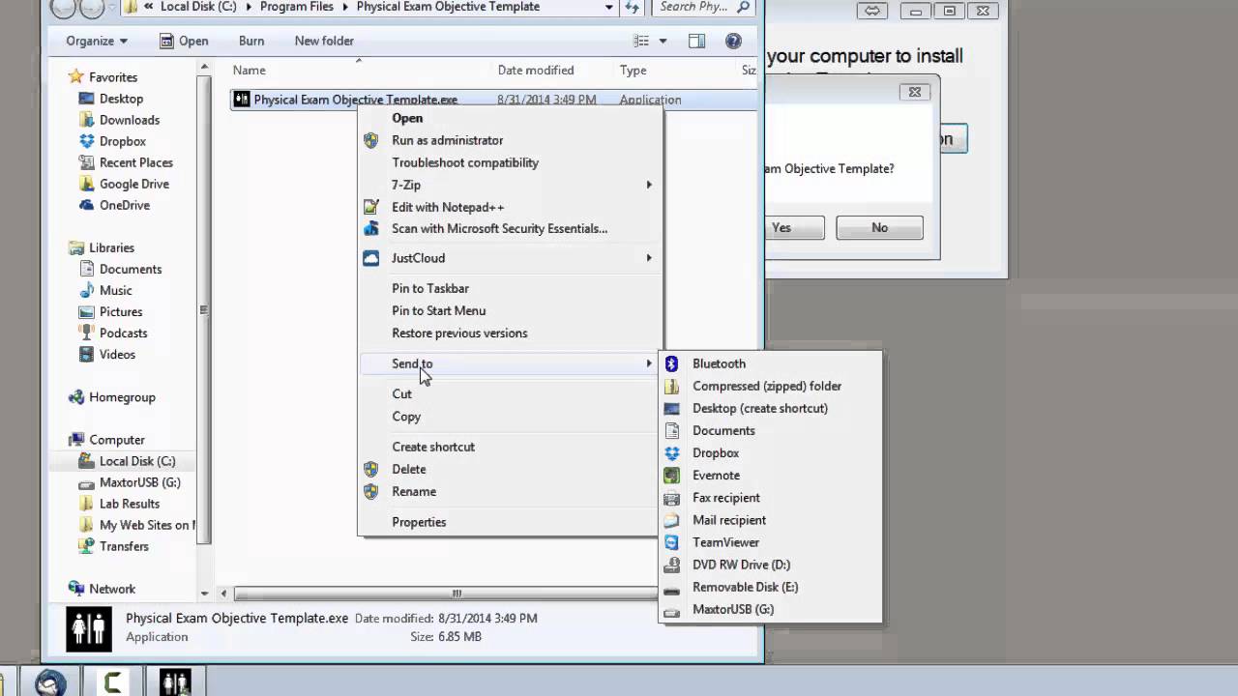The width and height of the screenshot is (1238, 696).
Task: Click the Thunderbird icon on the taskbar
Action: 50,683
